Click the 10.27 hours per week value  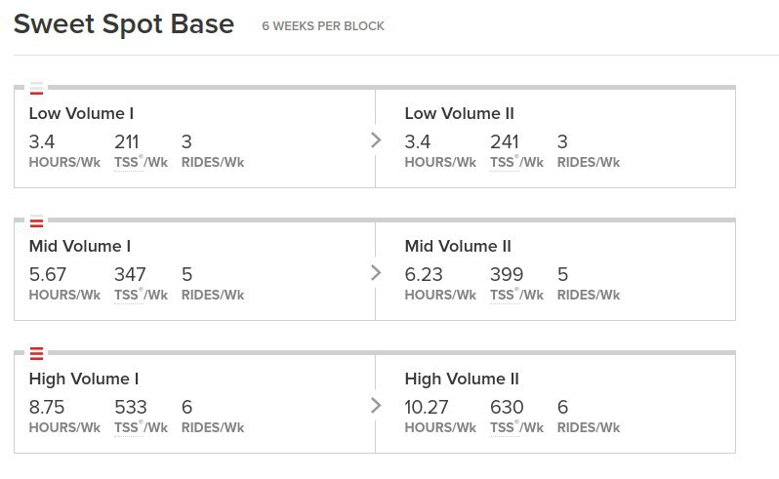[427, 407]
